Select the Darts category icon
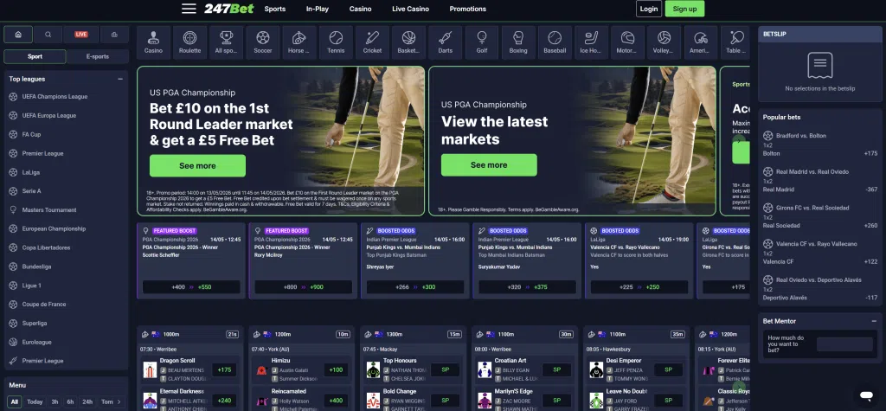Screen dimensions: 886x411 (x=446, y=42)
